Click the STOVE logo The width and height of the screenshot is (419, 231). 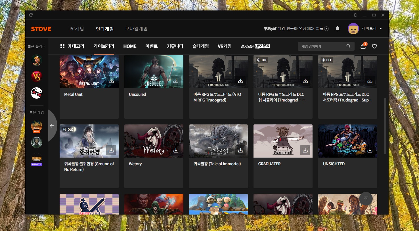pos(41,29)
